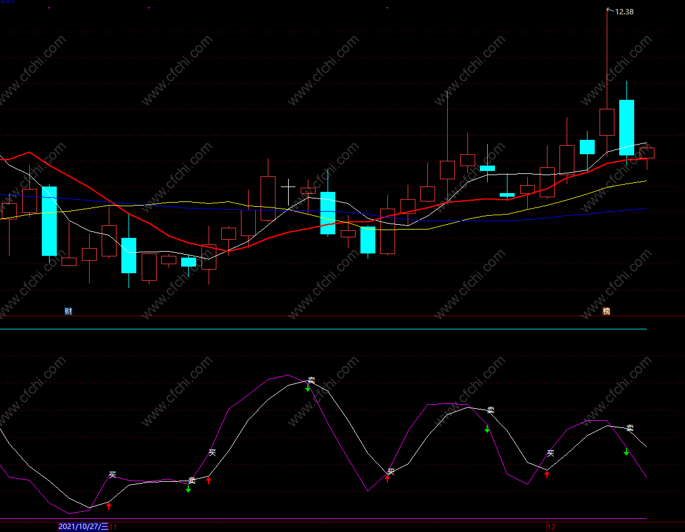Select the 2021/10/27/三 date label
685x532 pixels.
coord(83,527)
